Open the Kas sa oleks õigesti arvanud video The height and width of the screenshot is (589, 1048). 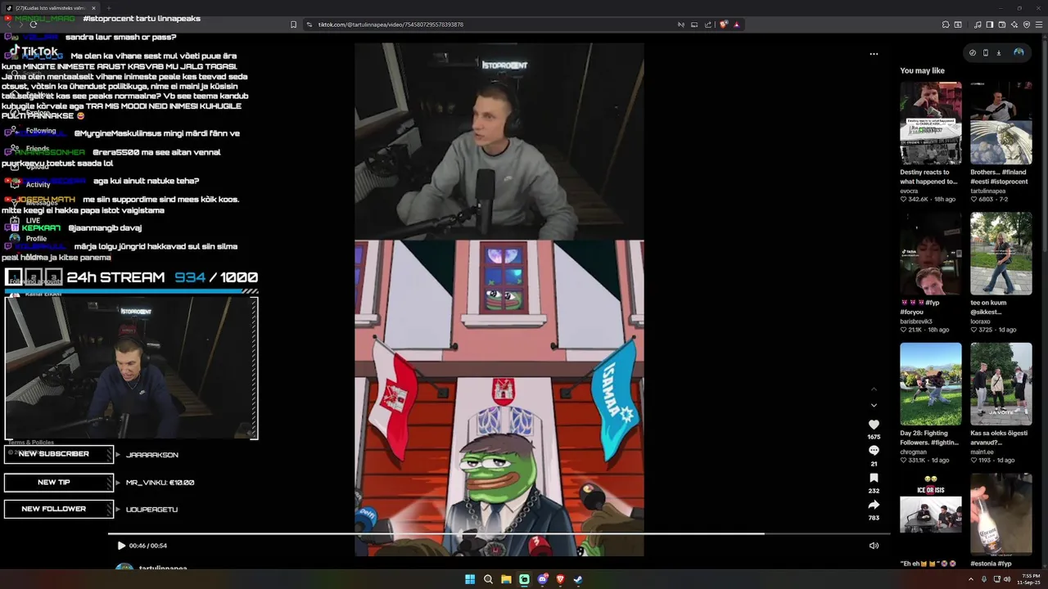pos(1001,384)
